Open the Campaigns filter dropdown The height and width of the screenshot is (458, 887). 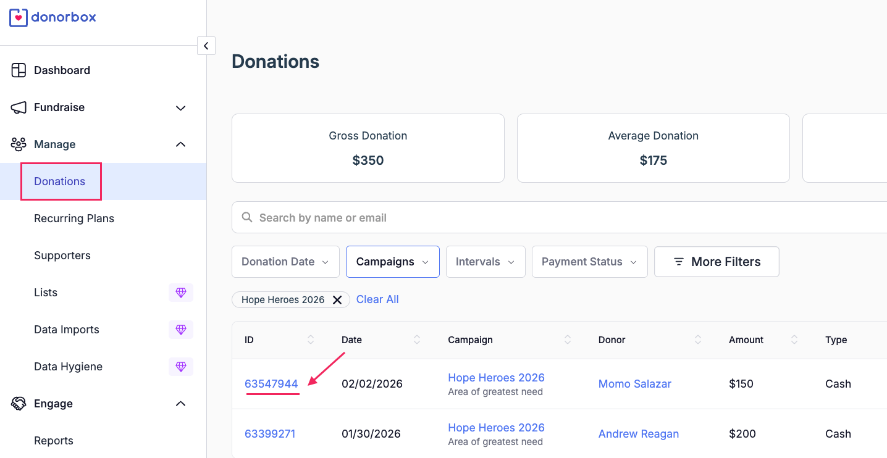tap(393, 262)
